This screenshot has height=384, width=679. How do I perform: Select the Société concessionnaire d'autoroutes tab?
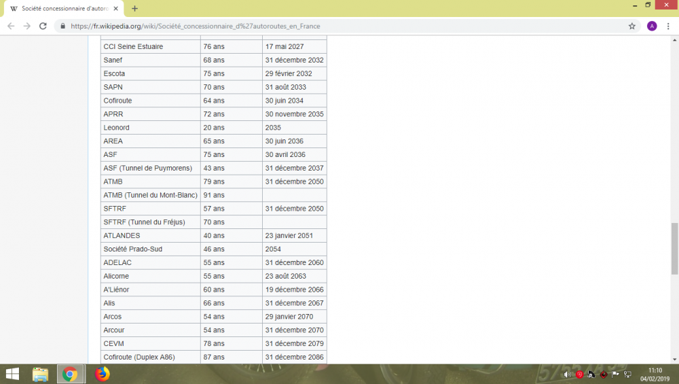tap(61, 9)
